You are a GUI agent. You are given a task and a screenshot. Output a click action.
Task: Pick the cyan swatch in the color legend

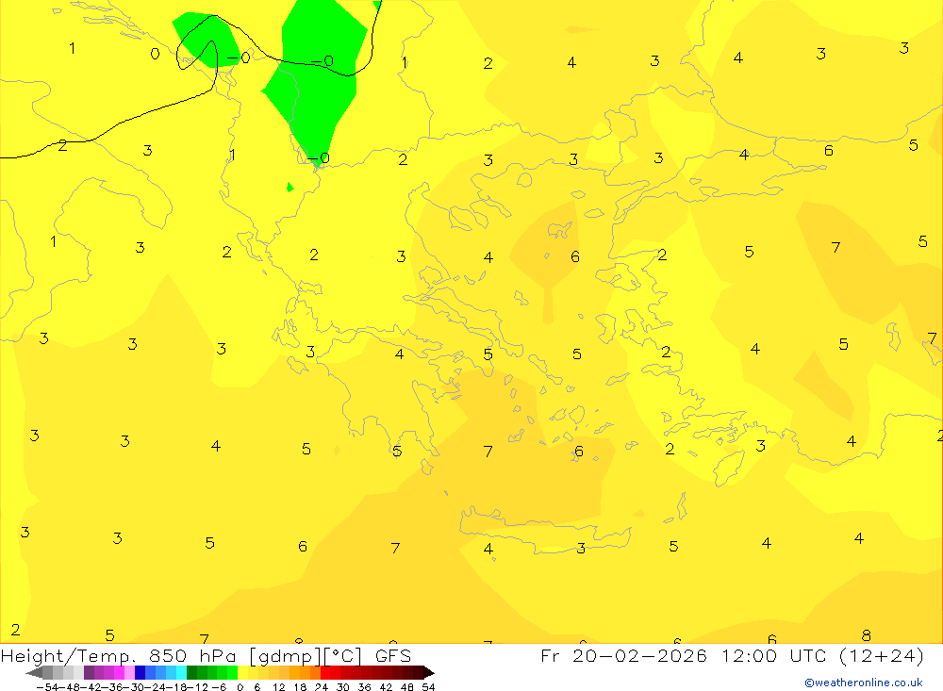click(181, 672)
